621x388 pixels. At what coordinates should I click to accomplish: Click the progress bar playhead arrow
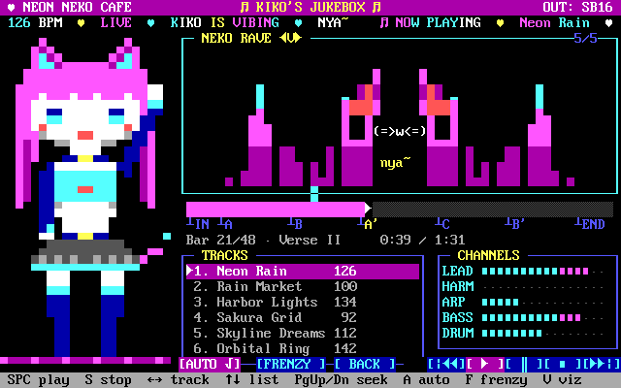(368, 209)
